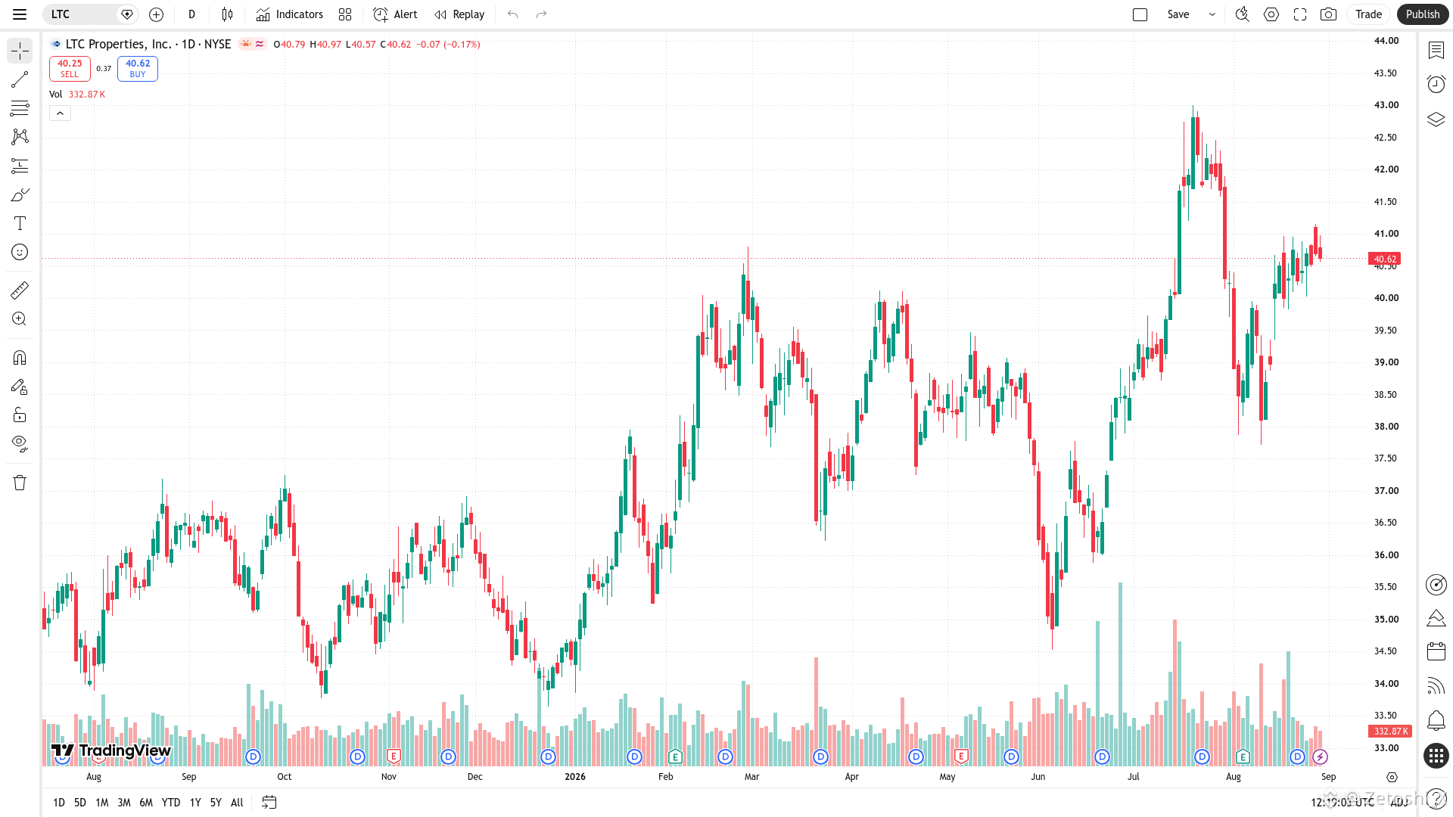Collapse the indicator legend chevron
Screen dimensions: 1453x817
(x=60, y=113)
